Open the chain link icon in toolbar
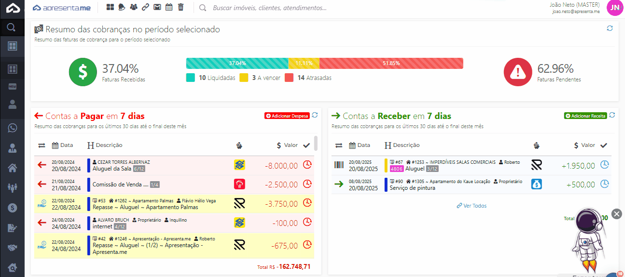 [x=145, y=7]
